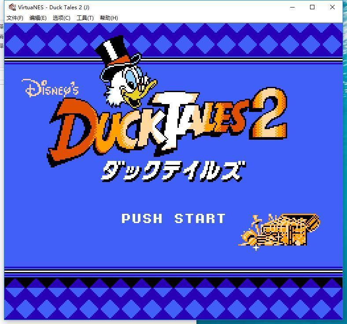Open the 工具(T) tools menu
The width and height of the screenshot is (347, 324).
point(85,18)
